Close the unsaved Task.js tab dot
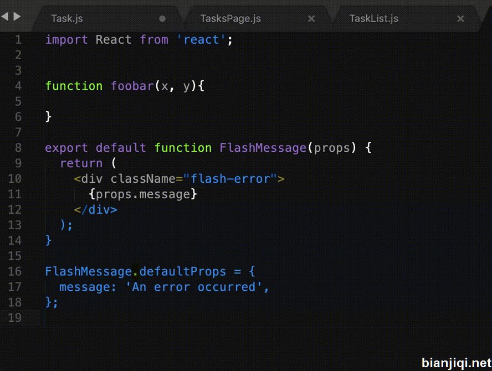This screenshot has width=492, height=371. click(162, 19)
